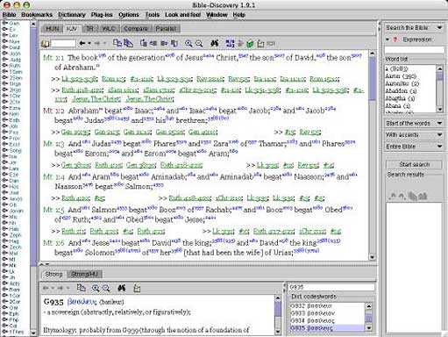Select the Eph book in the tree
Image resolution: width=448 pixels, height=337 pixels.
point(14,314)
